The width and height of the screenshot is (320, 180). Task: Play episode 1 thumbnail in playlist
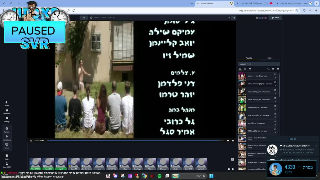pyautogui.click(x=242, y=76)
